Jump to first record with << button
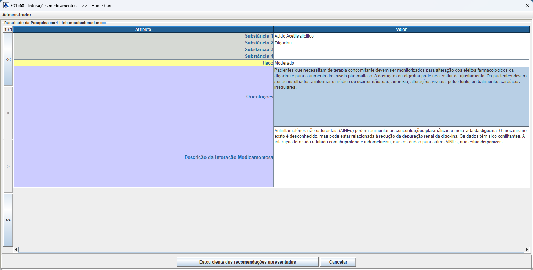 tap(8, 59)
